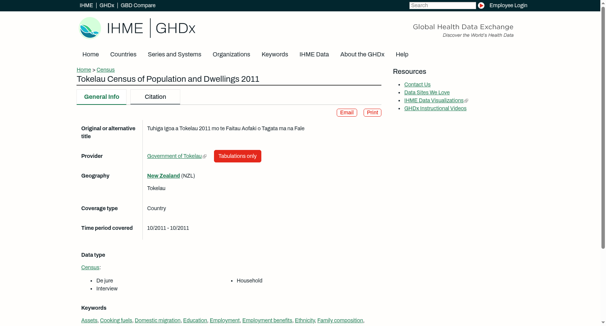Select the General Info tab
The image size is (606, 326).
pos(102,97)
